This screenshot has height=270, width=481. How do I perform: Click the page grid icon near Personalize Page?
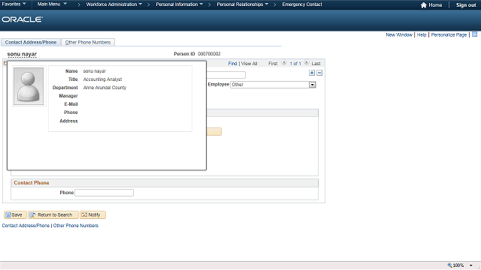tap(474, 34)
